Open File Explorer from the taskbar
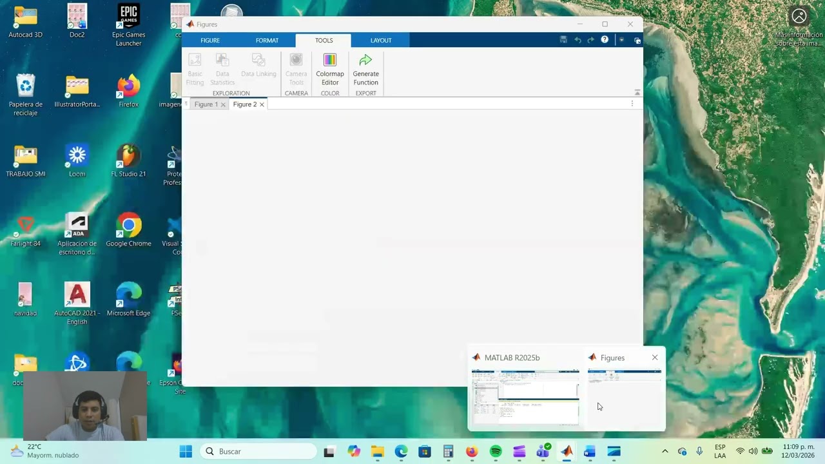Viewport: 825px width, 464px height. 377,451
